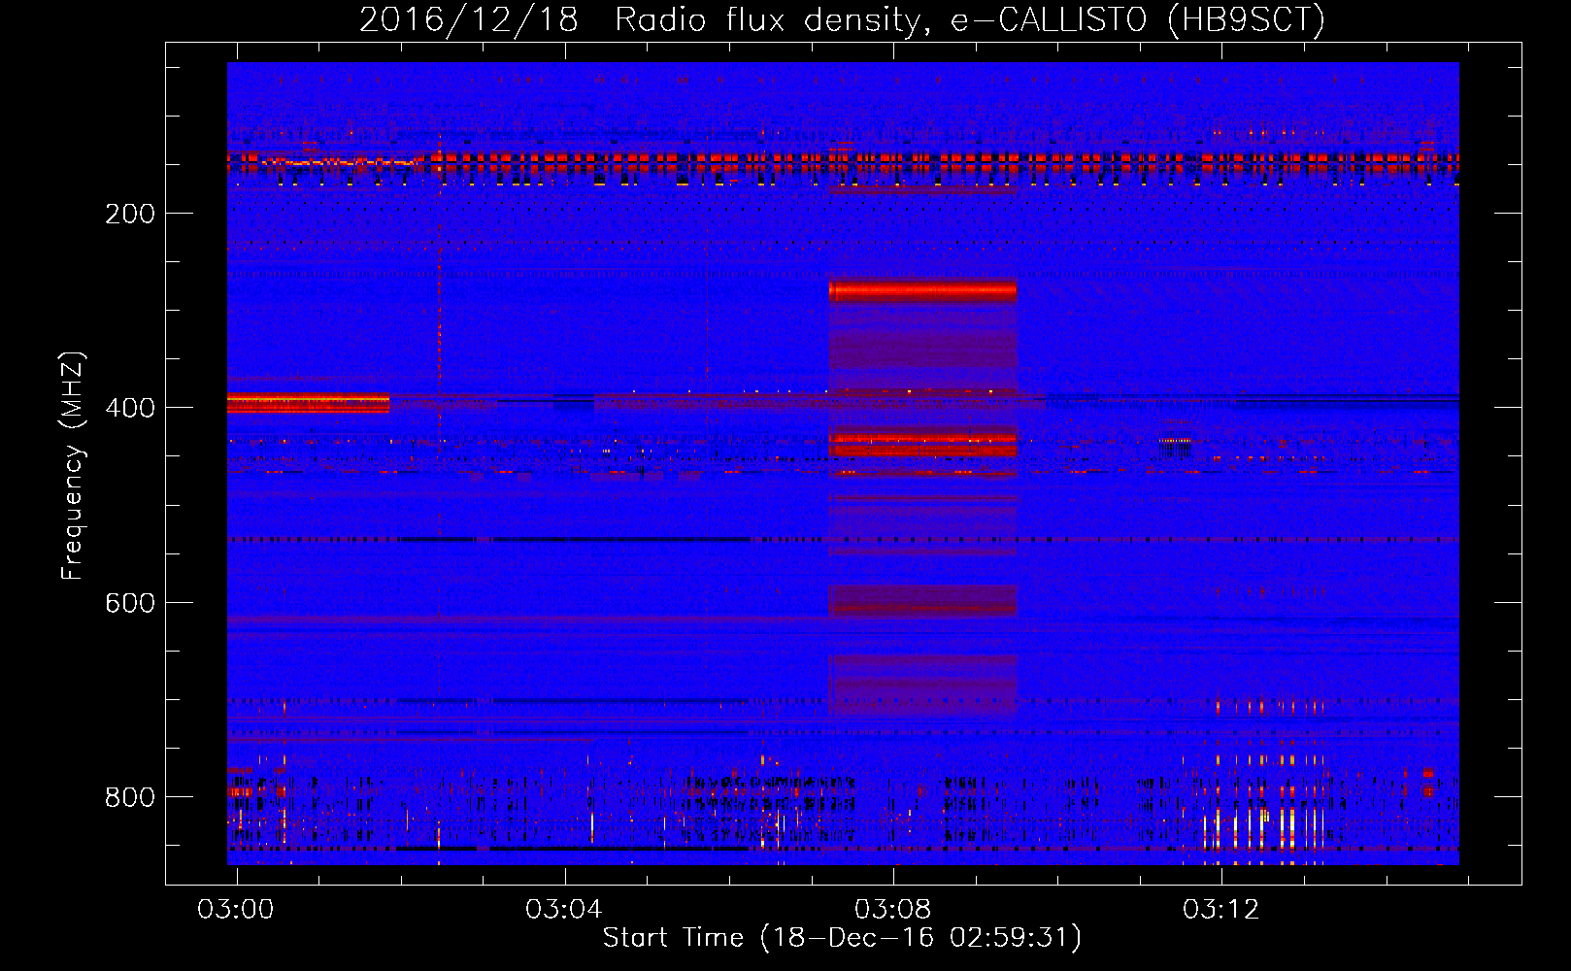This screenshot has width=1571, height=971.
Task: Click the 03:12 time tick label
Action: [1220, 909]
